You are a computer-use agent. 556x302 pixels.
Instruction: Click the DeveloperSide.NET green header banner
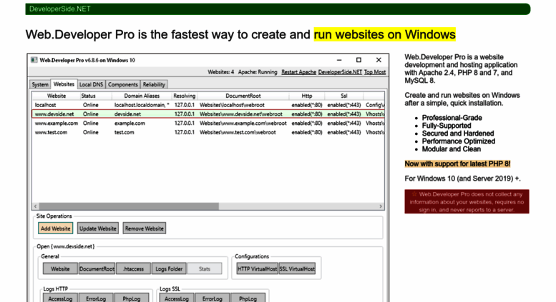pos(278,9)
